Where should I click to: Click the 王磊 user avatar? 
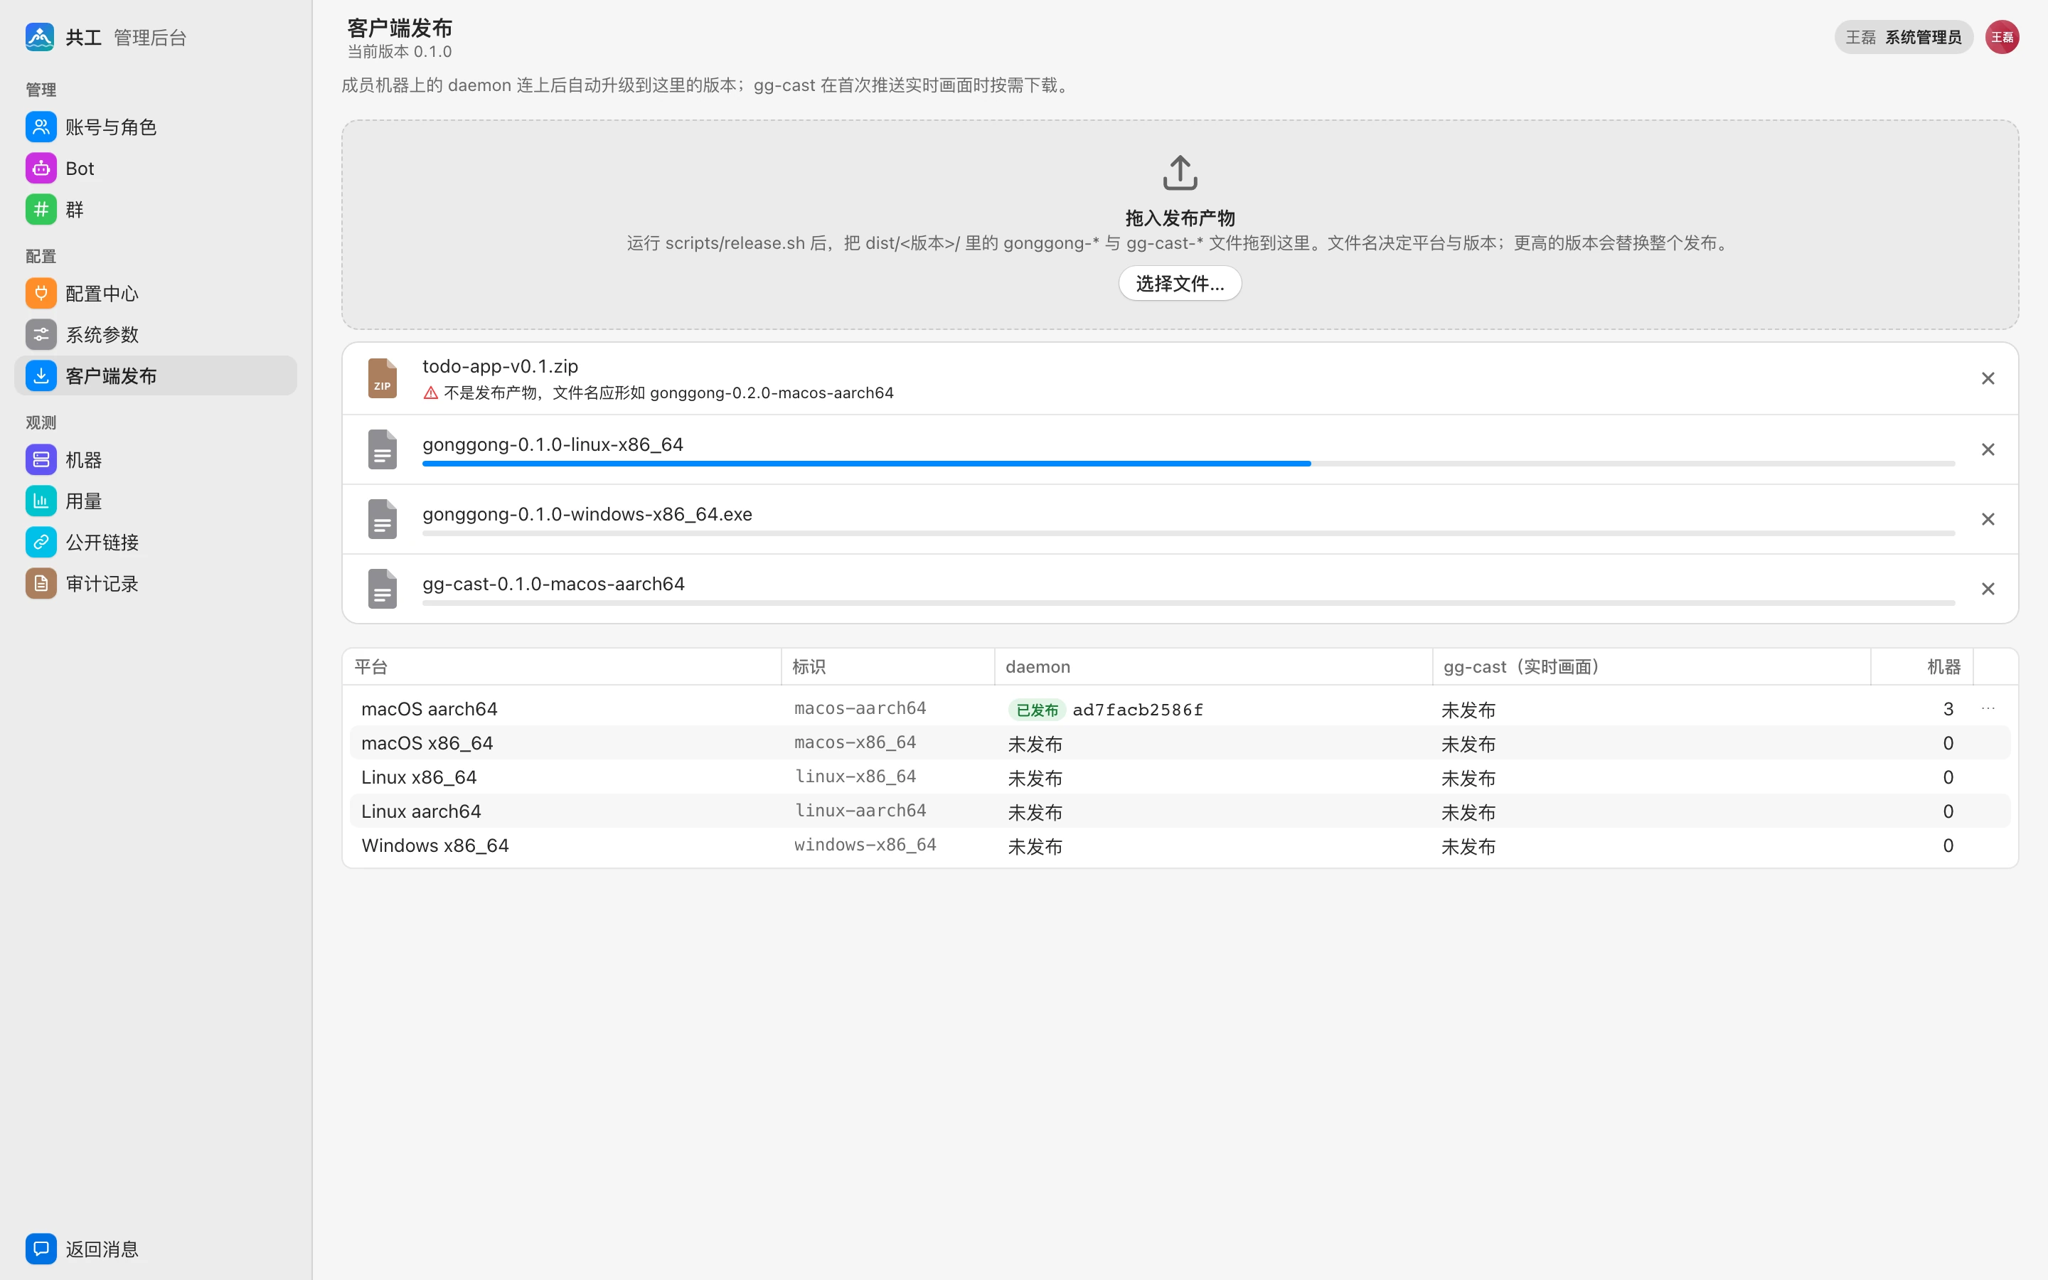pos(2002,37)
